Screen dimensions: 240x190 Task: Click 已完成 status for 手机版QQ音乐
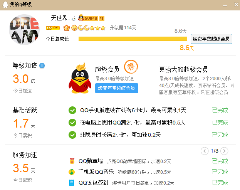pos(220,172)
